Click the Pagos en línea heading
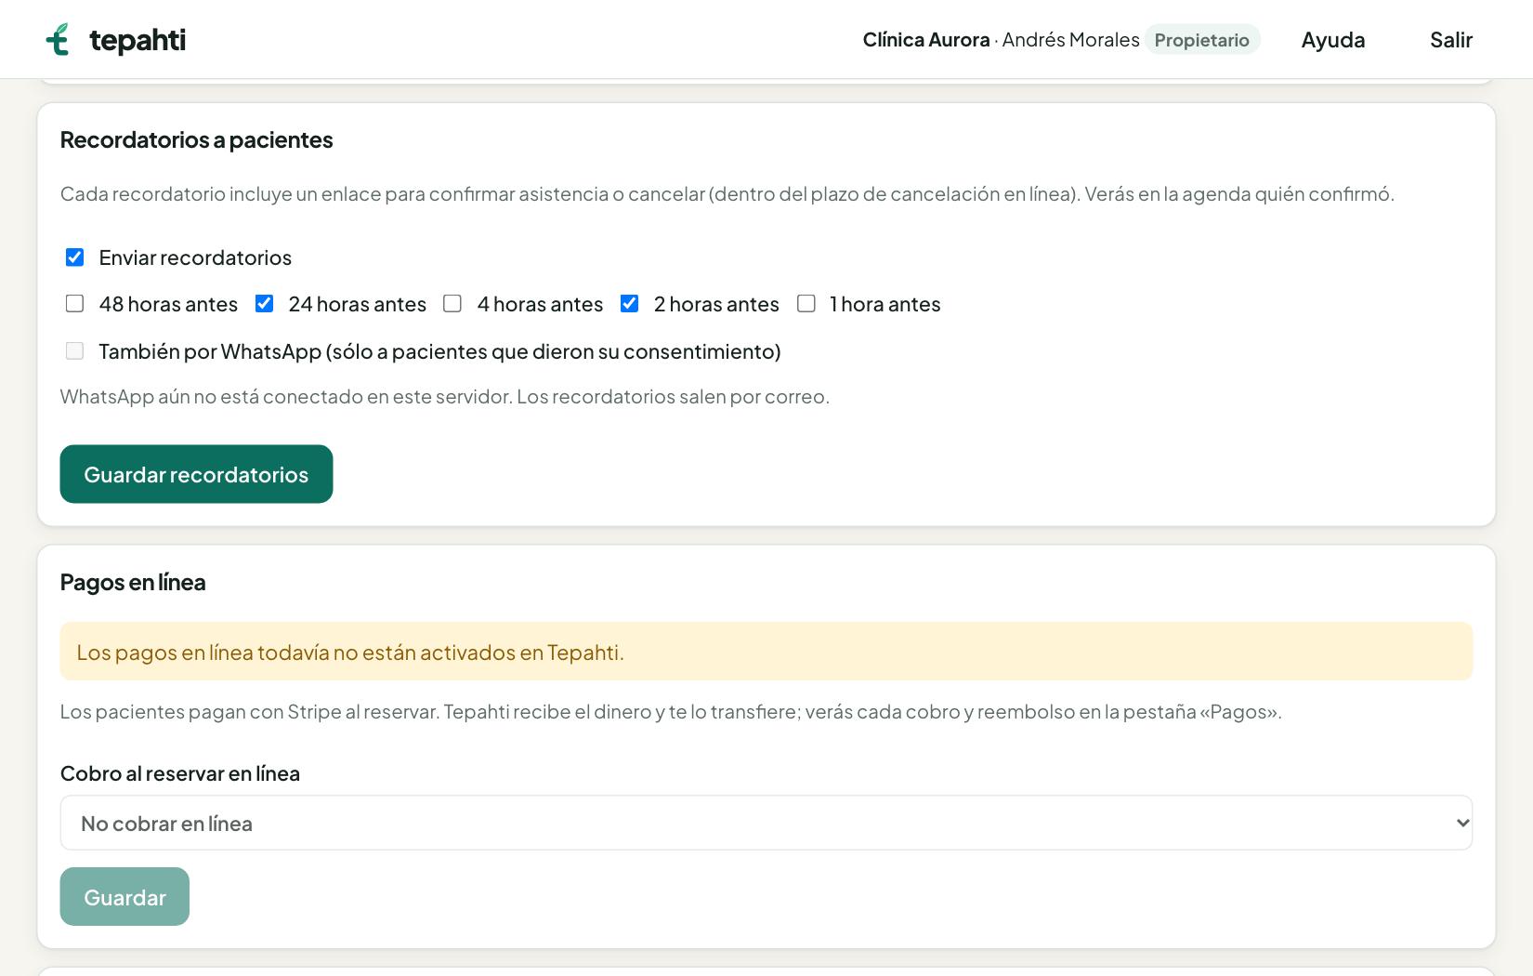This screenshot has height=976, width=1533. [x=133, y=582]
